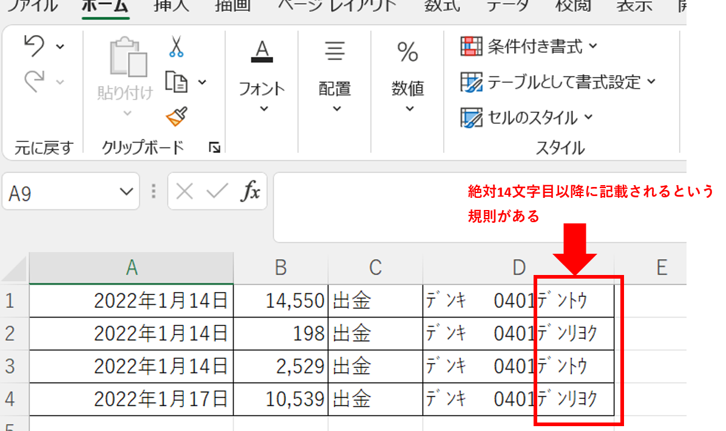This screenshot has height=431, width=726.
Task: Click the Cut scissors icon
Action: 176,47
